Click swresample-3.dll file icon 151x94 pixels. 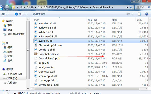36,85
